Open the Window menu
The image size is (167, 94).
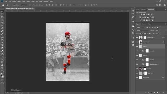tap(46, 1)
